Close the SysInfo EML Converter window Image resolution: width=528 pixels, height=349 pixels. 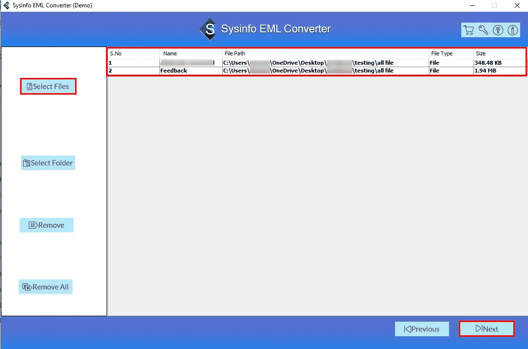coord(517,5)
